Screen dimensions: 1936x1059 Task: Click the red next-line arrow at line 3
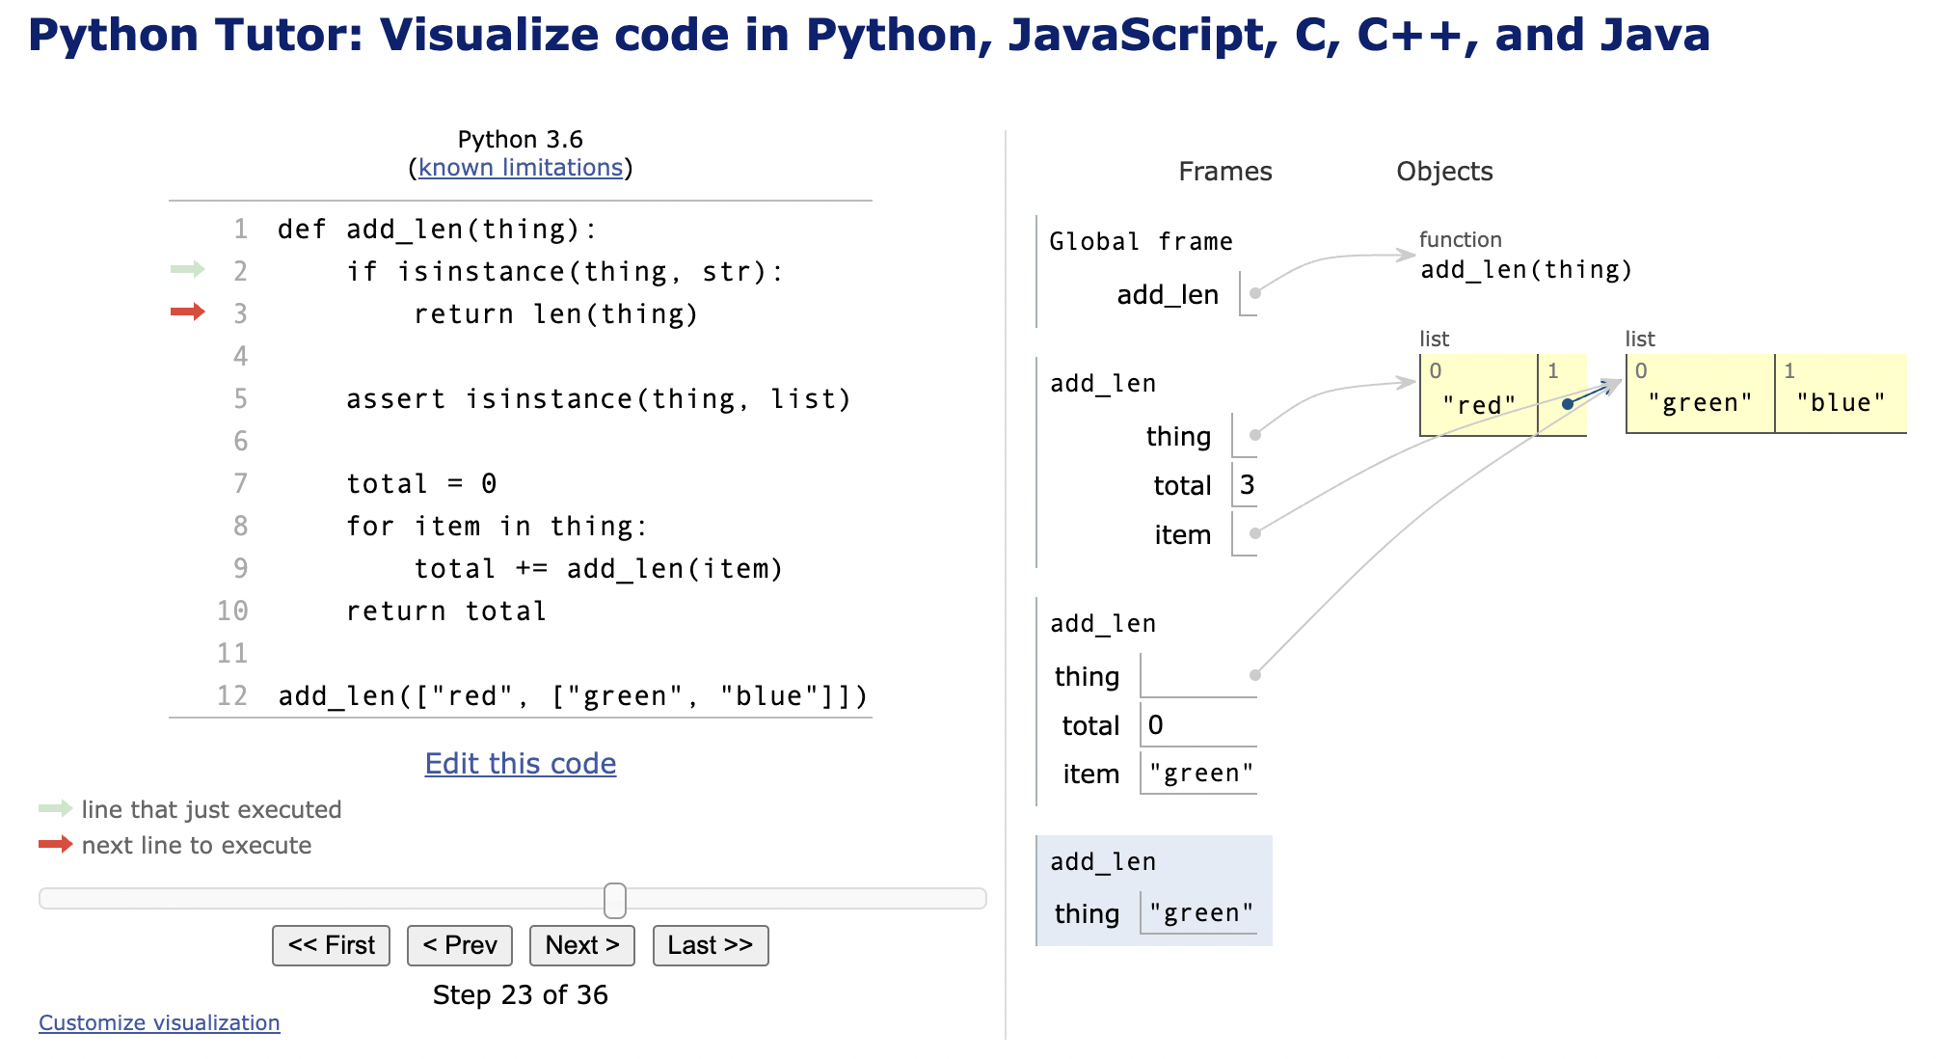[188, 312]
